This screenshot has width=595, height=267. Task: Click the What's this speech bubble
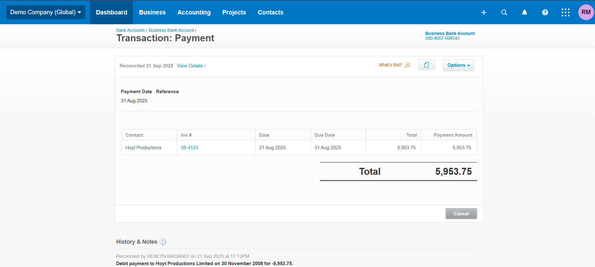click(407, 65)
